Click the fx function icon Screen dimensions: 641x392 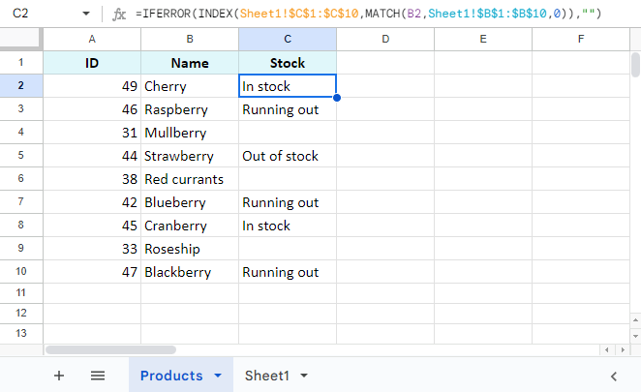pos(119,15)
